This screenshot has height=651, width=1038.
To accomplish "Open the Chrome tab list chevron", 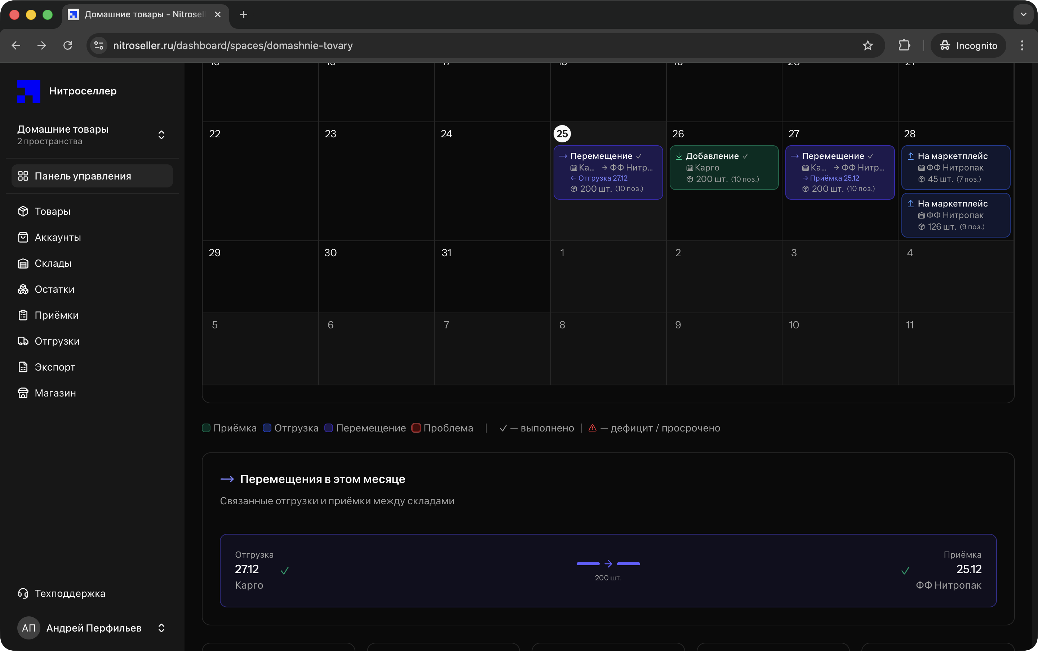I will [x=1023, y=15].
